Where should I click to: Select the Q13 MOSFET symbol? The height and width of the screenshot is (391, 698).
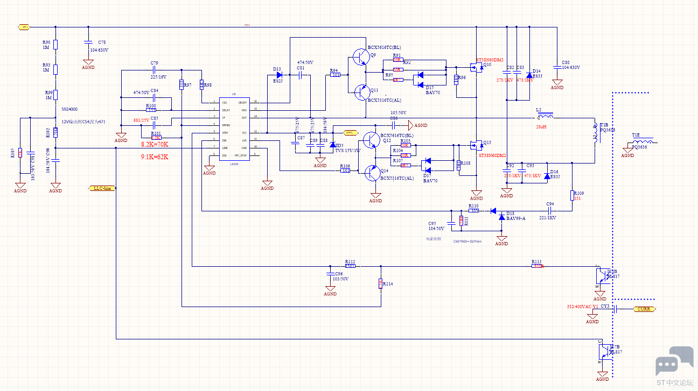475,145
